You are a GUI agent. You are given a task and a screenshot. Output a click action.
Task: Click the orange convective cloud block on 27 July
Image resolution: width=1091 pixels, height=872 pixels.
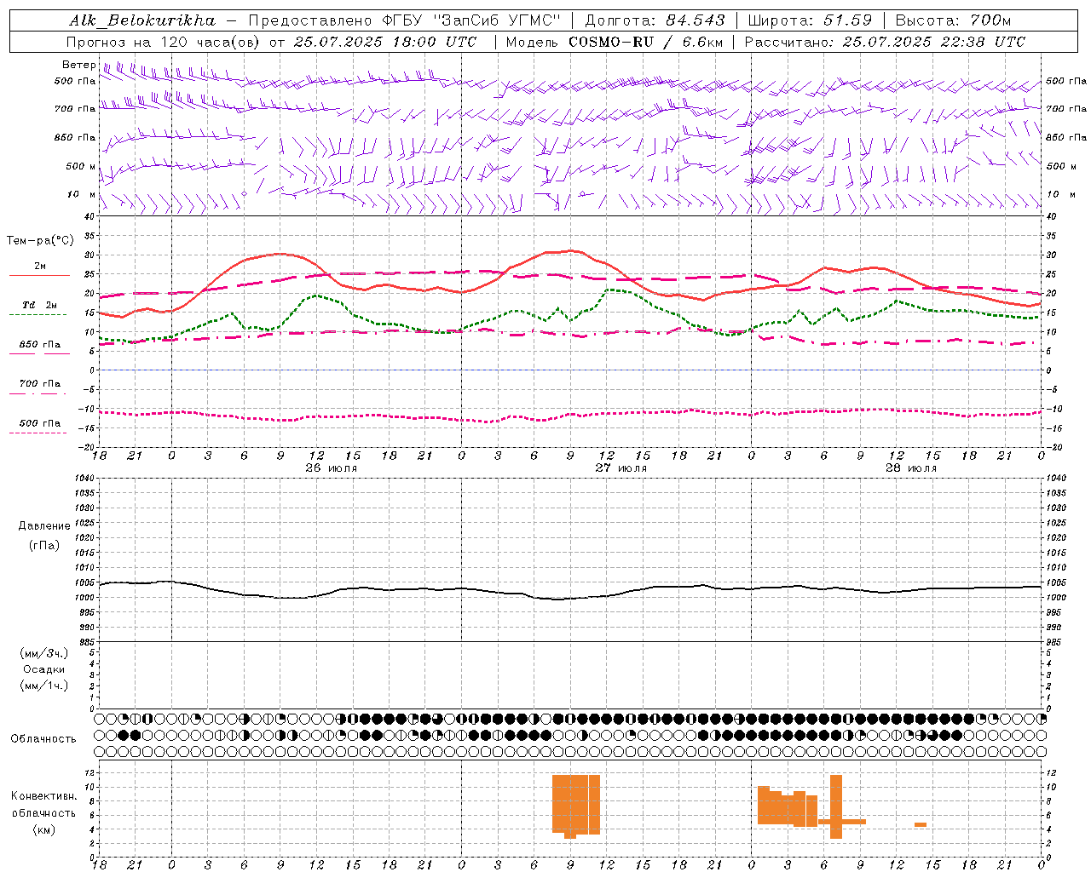[576, 805]
